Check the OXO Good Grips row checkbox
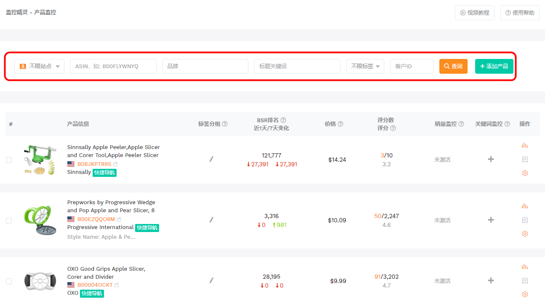 (9, 281)
